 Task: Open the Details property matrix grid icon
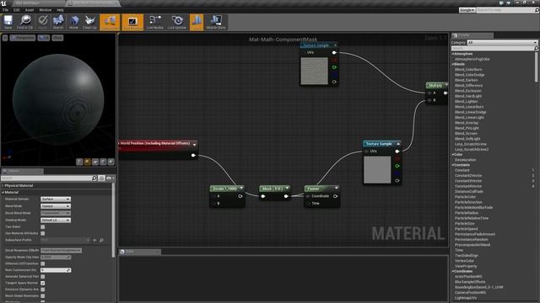(x=101, y=178)
